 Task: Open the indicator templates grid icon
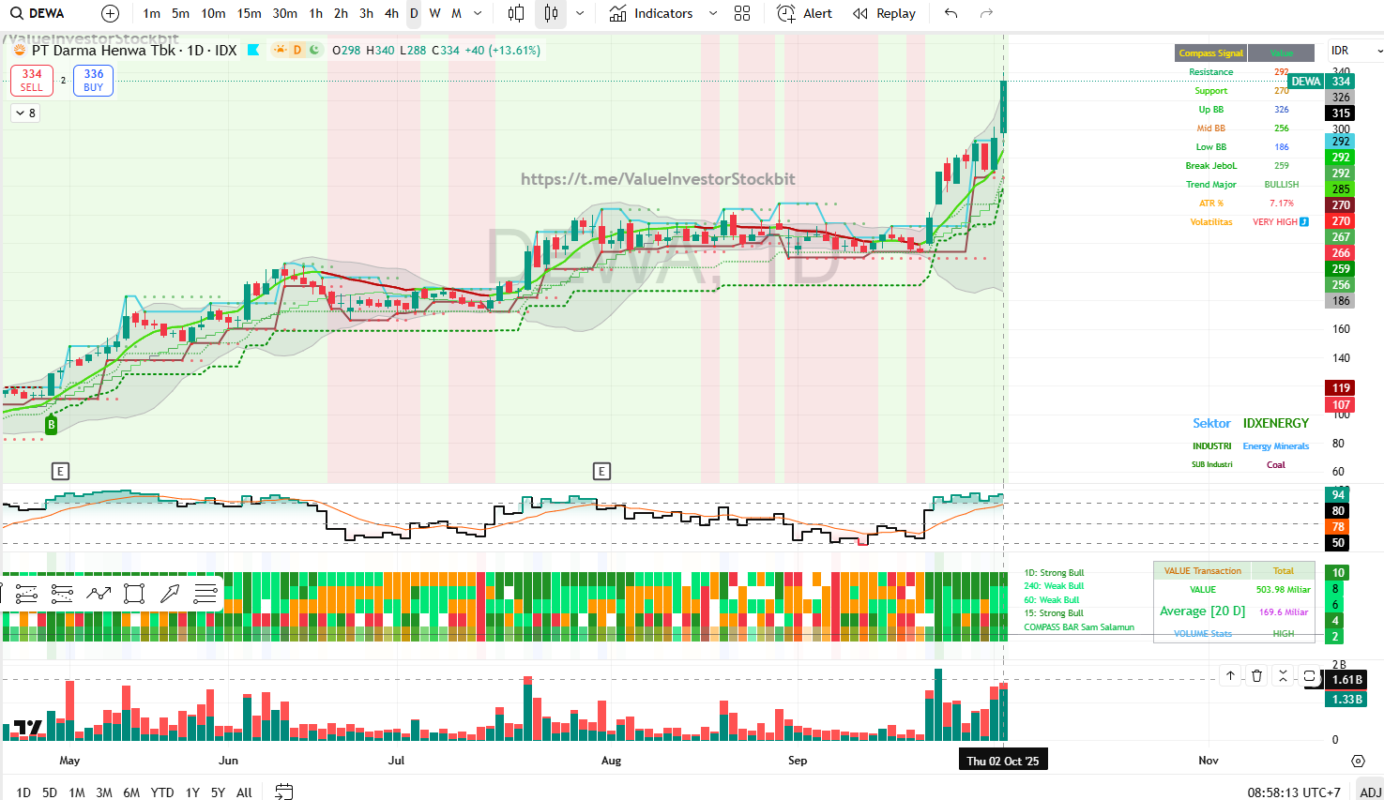click(x=742, y=13)
